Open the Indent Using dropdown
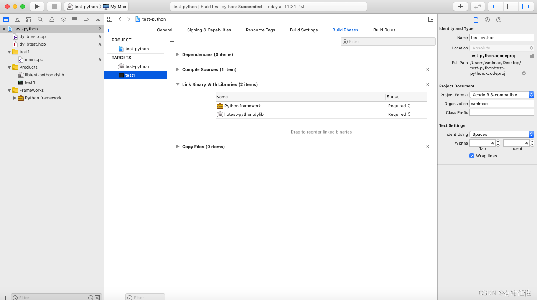This screenshot has width=537, height=300. pos(502,134)
